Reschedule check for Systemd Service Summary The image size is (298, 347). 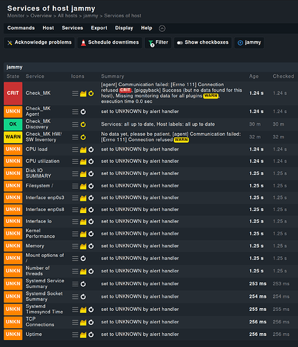[x=83, y=284]
